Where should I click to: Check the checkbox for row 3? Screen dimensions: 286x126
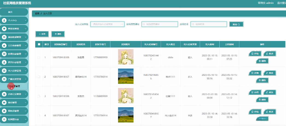pyautogui.click(x=39, y=96)
